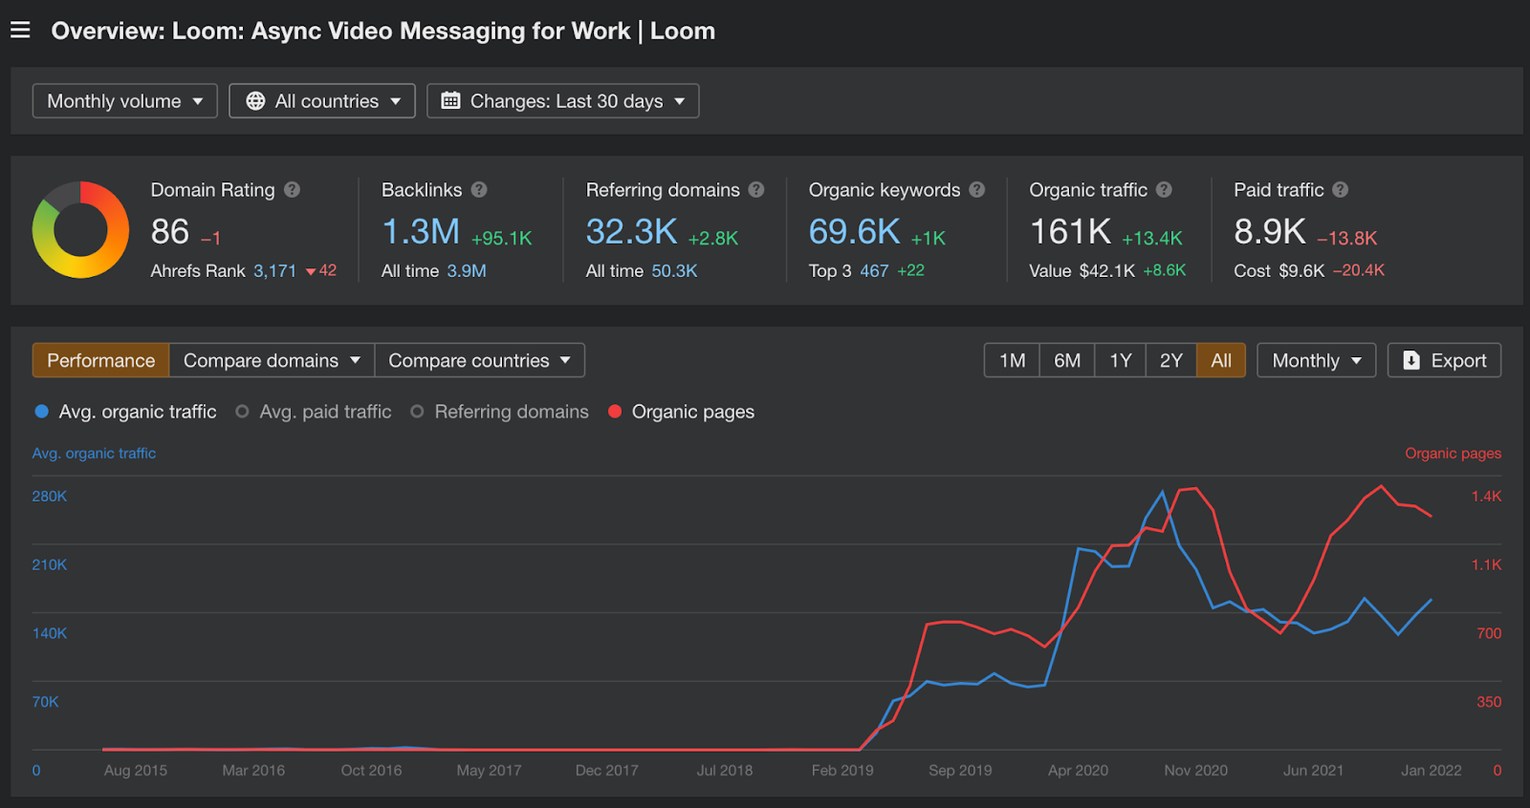Enable Referring domains chart series
This screenshot has width=1530, height=808.
pyautogui.click(x=499, y=412)
